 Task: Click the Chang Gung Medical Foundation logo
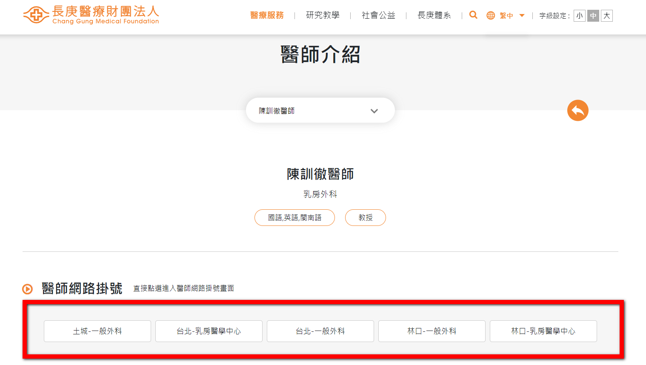tap(91, 15)
